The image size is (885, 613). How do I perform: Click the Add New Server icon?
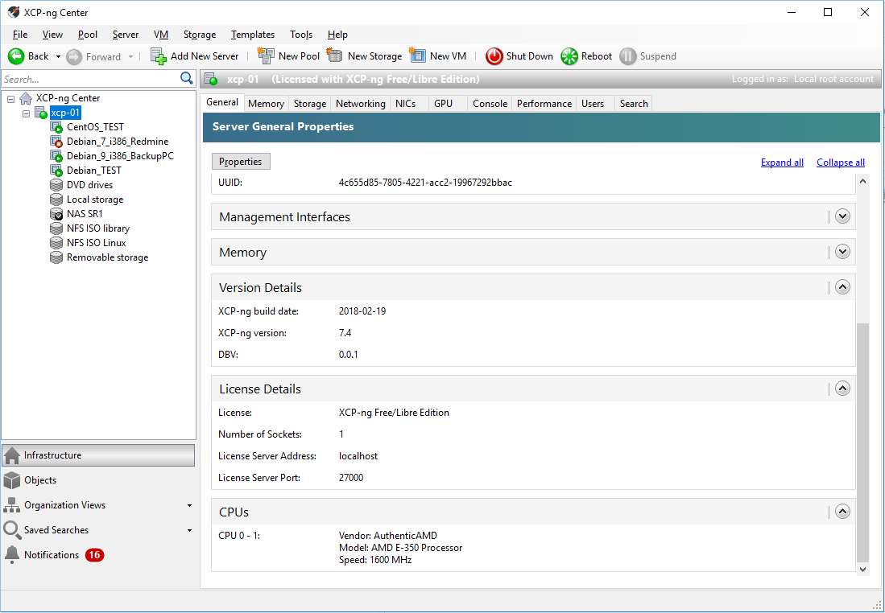tap(159, 56)
